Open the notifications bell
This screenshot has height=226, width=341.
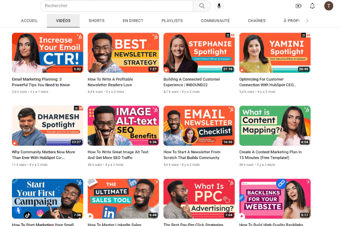[312, 6]
